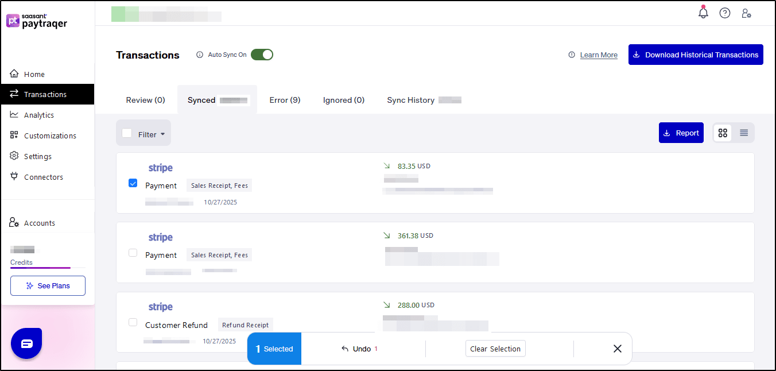This screenshot has height=371, width=776.
Task: Turn off the Auto Sync toggle
Action: [262, 55]
